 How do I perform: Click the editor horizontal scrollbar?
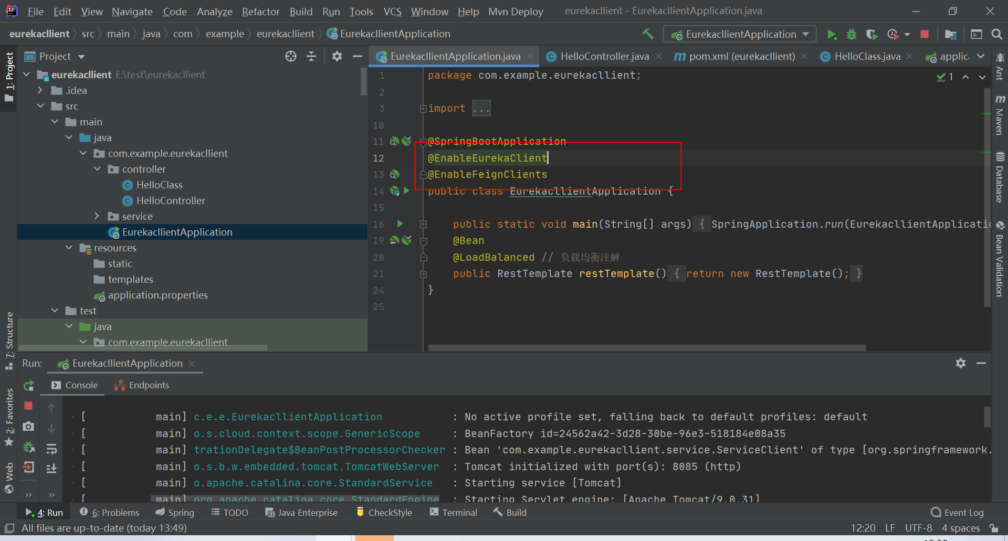coord(646,347)
